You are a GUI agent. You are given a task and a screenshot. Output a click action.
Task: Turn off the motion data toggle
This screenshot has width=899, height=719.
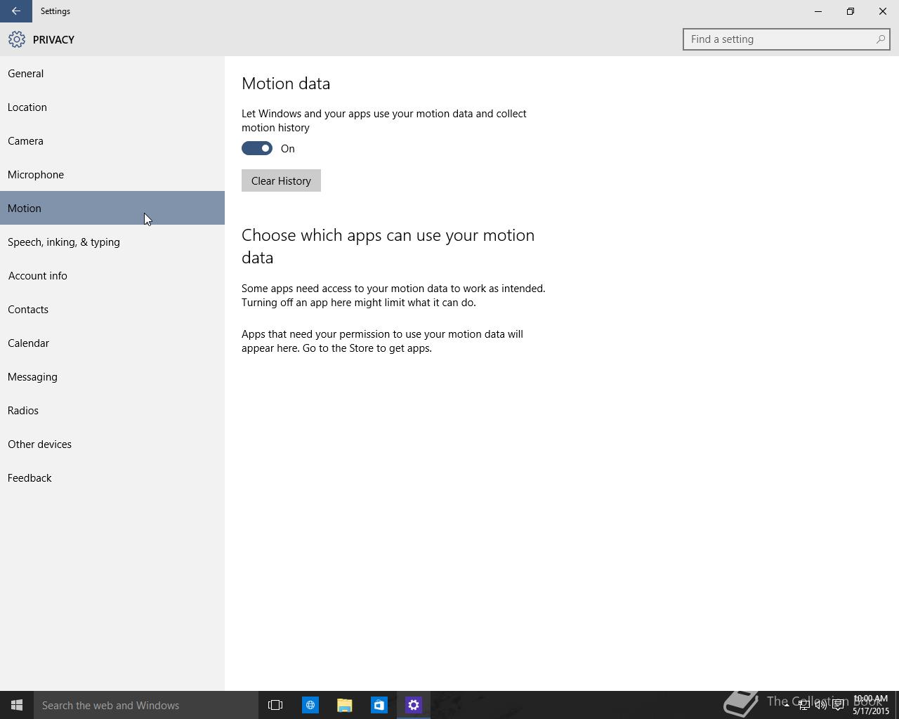[x=257, y=148]
